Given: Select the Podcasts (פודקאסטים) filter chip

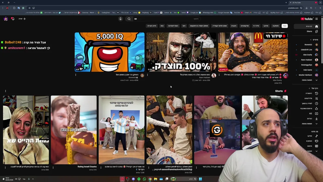Looking at the screenshot, I should click(x=245, y=26).
